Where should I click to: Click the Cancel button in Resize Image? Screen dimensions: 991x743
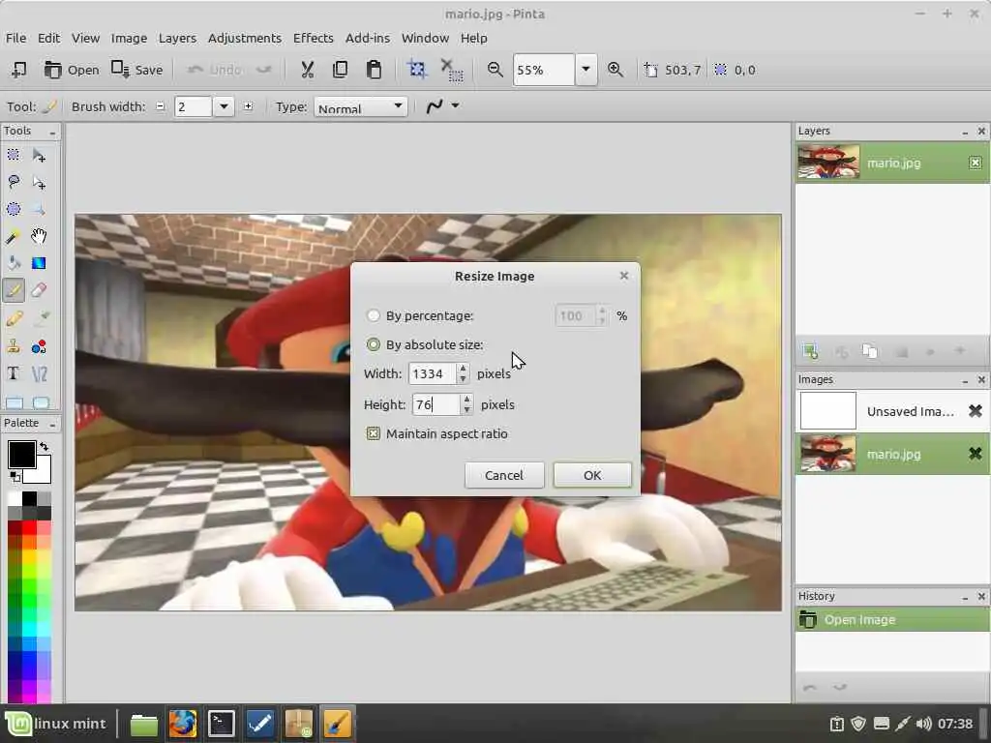tap(503, 475)
